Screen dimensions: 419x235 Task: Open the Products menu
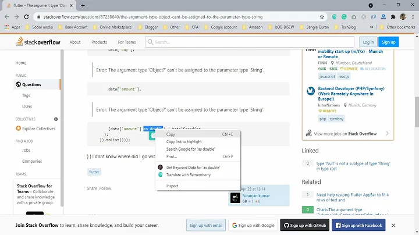[99, 42]
